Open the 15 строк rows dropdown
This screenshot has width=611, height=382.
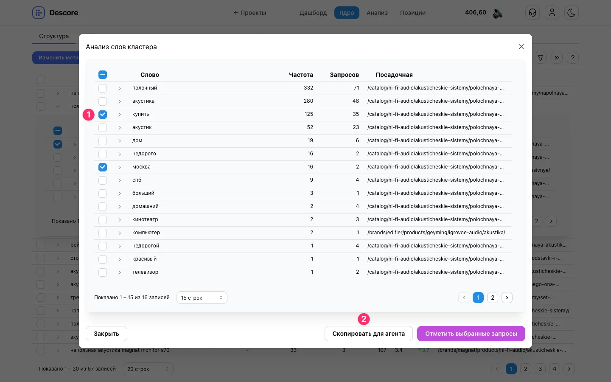pos(202,298)
